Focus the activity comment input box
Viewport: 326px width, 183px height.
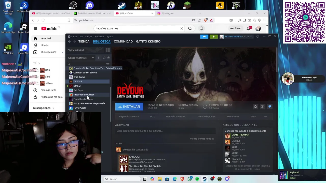coord(165,131)
